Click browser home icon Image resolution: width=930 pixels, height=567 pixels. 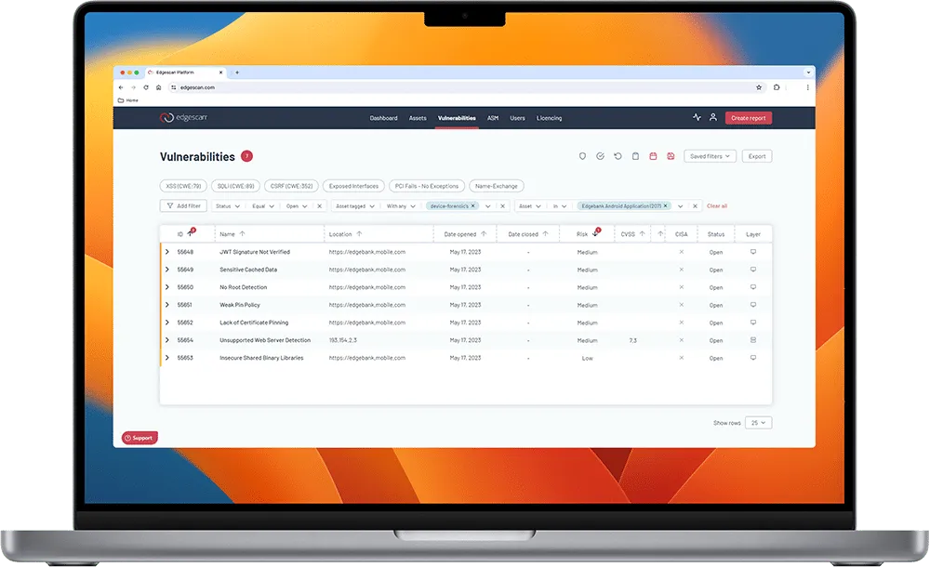click(x=158, y=87)
